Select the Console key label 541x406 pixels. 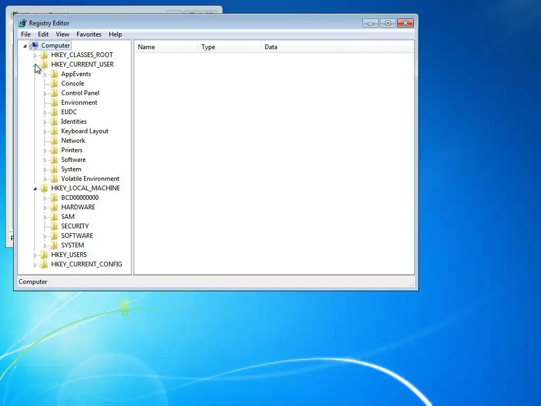(72, 84)
